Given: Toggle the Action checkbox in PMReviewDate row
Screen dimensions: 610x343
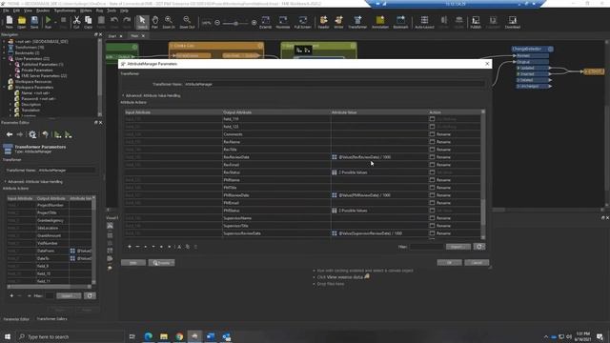Looking at the screenshot, I should pos(432,195).
